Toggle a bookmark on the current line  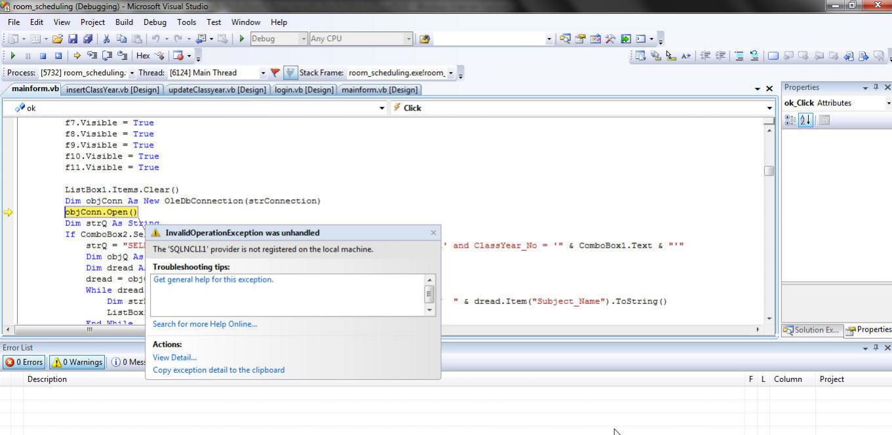[773, 56]
